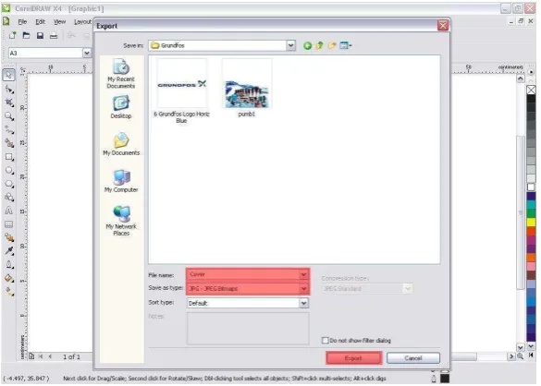
Task: Select the Rectangle tool in the toolbox
Action: tap(9, 157)
